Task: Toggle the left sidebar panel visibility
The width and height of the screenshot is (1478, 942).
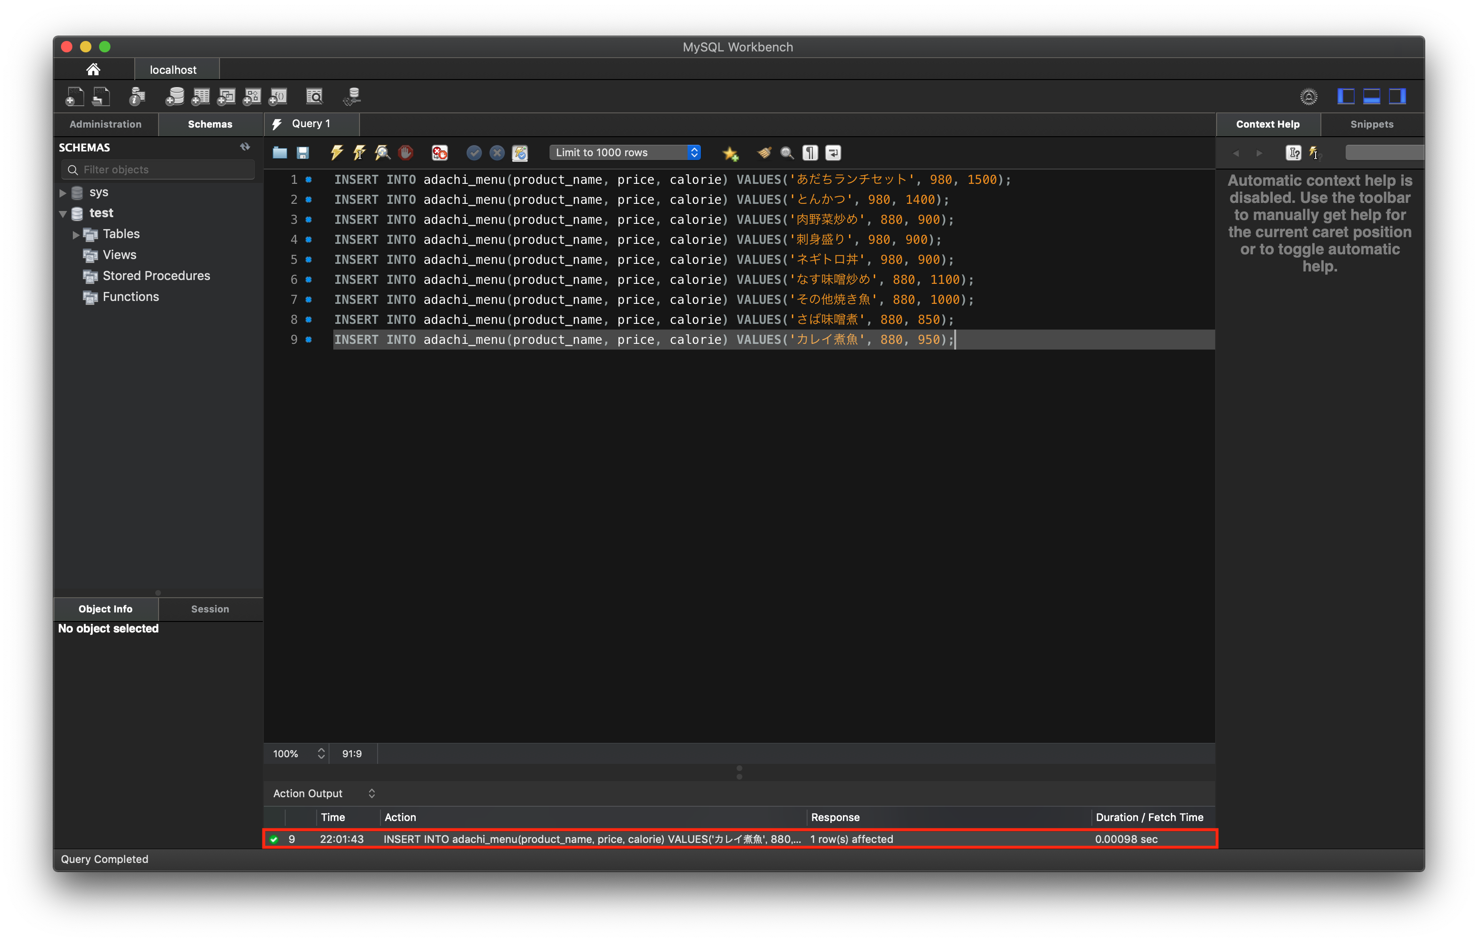Action: 1346,96
